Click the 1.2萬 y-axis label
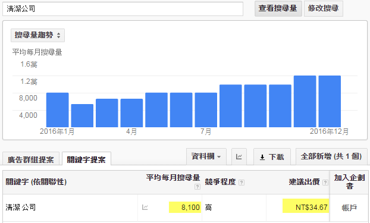This screenshot has width=370, height=223. 29,81
